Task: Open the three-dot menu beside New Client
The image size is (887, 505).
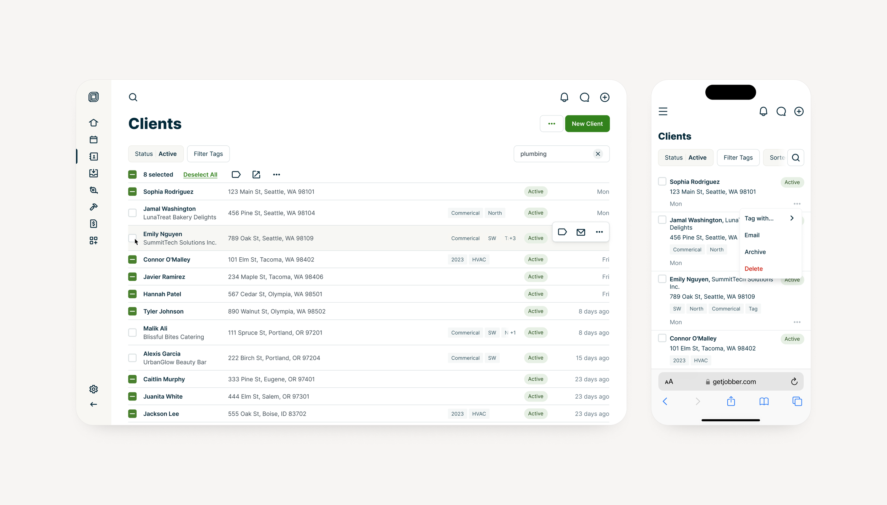Action: tap(551, 124)
